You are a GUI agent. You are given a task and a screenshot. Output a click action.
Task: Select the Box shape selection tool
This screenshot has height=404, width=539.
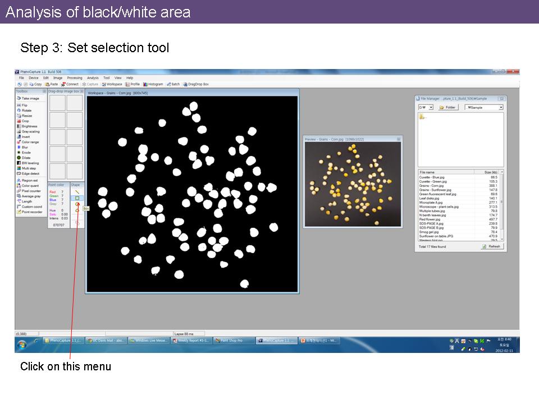pos(77,198)
